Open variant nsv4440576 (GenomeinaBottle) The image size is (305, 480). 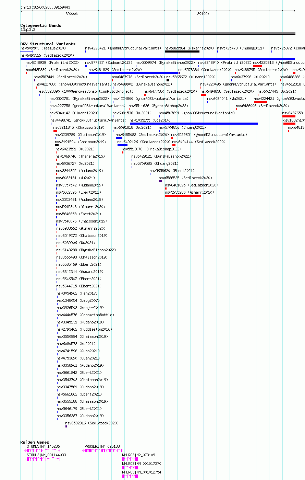(x=86, y=315)
